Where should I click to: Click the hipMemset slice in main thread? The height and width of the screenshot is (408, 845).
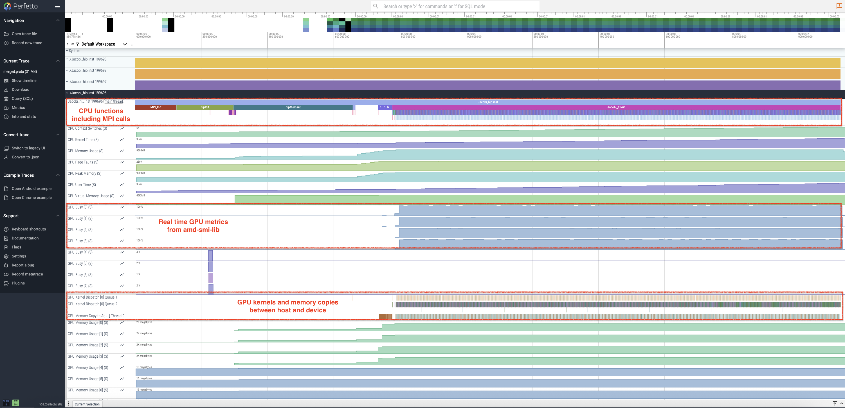tap(293, 107)
